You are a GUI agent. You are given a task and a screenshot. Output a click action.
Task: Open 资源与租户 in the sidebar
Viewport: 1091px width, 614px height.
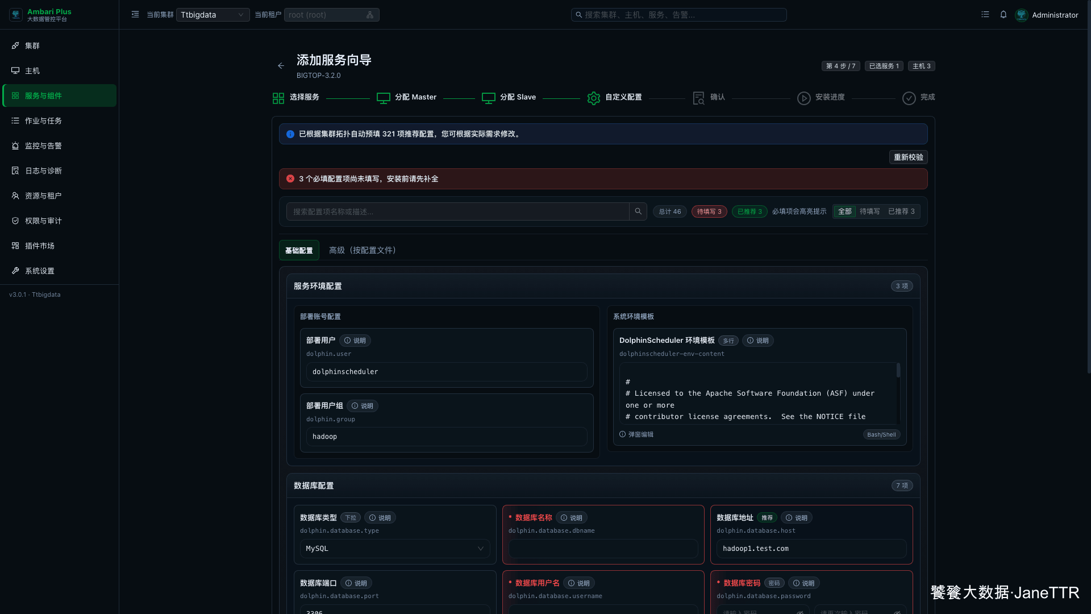click(60, 196)
